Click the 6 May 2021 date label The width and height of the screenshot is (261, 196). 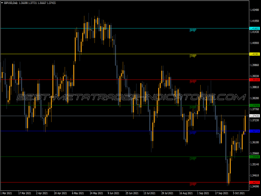(x=78, y=193)
